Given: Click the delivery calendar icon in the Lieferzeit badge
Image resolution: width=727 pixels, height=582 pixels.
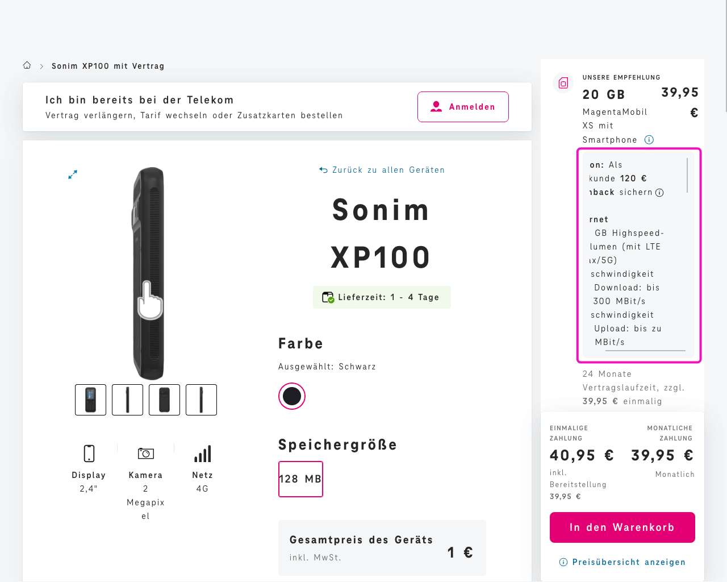Looking at the screenshot, I should [327, 297].
